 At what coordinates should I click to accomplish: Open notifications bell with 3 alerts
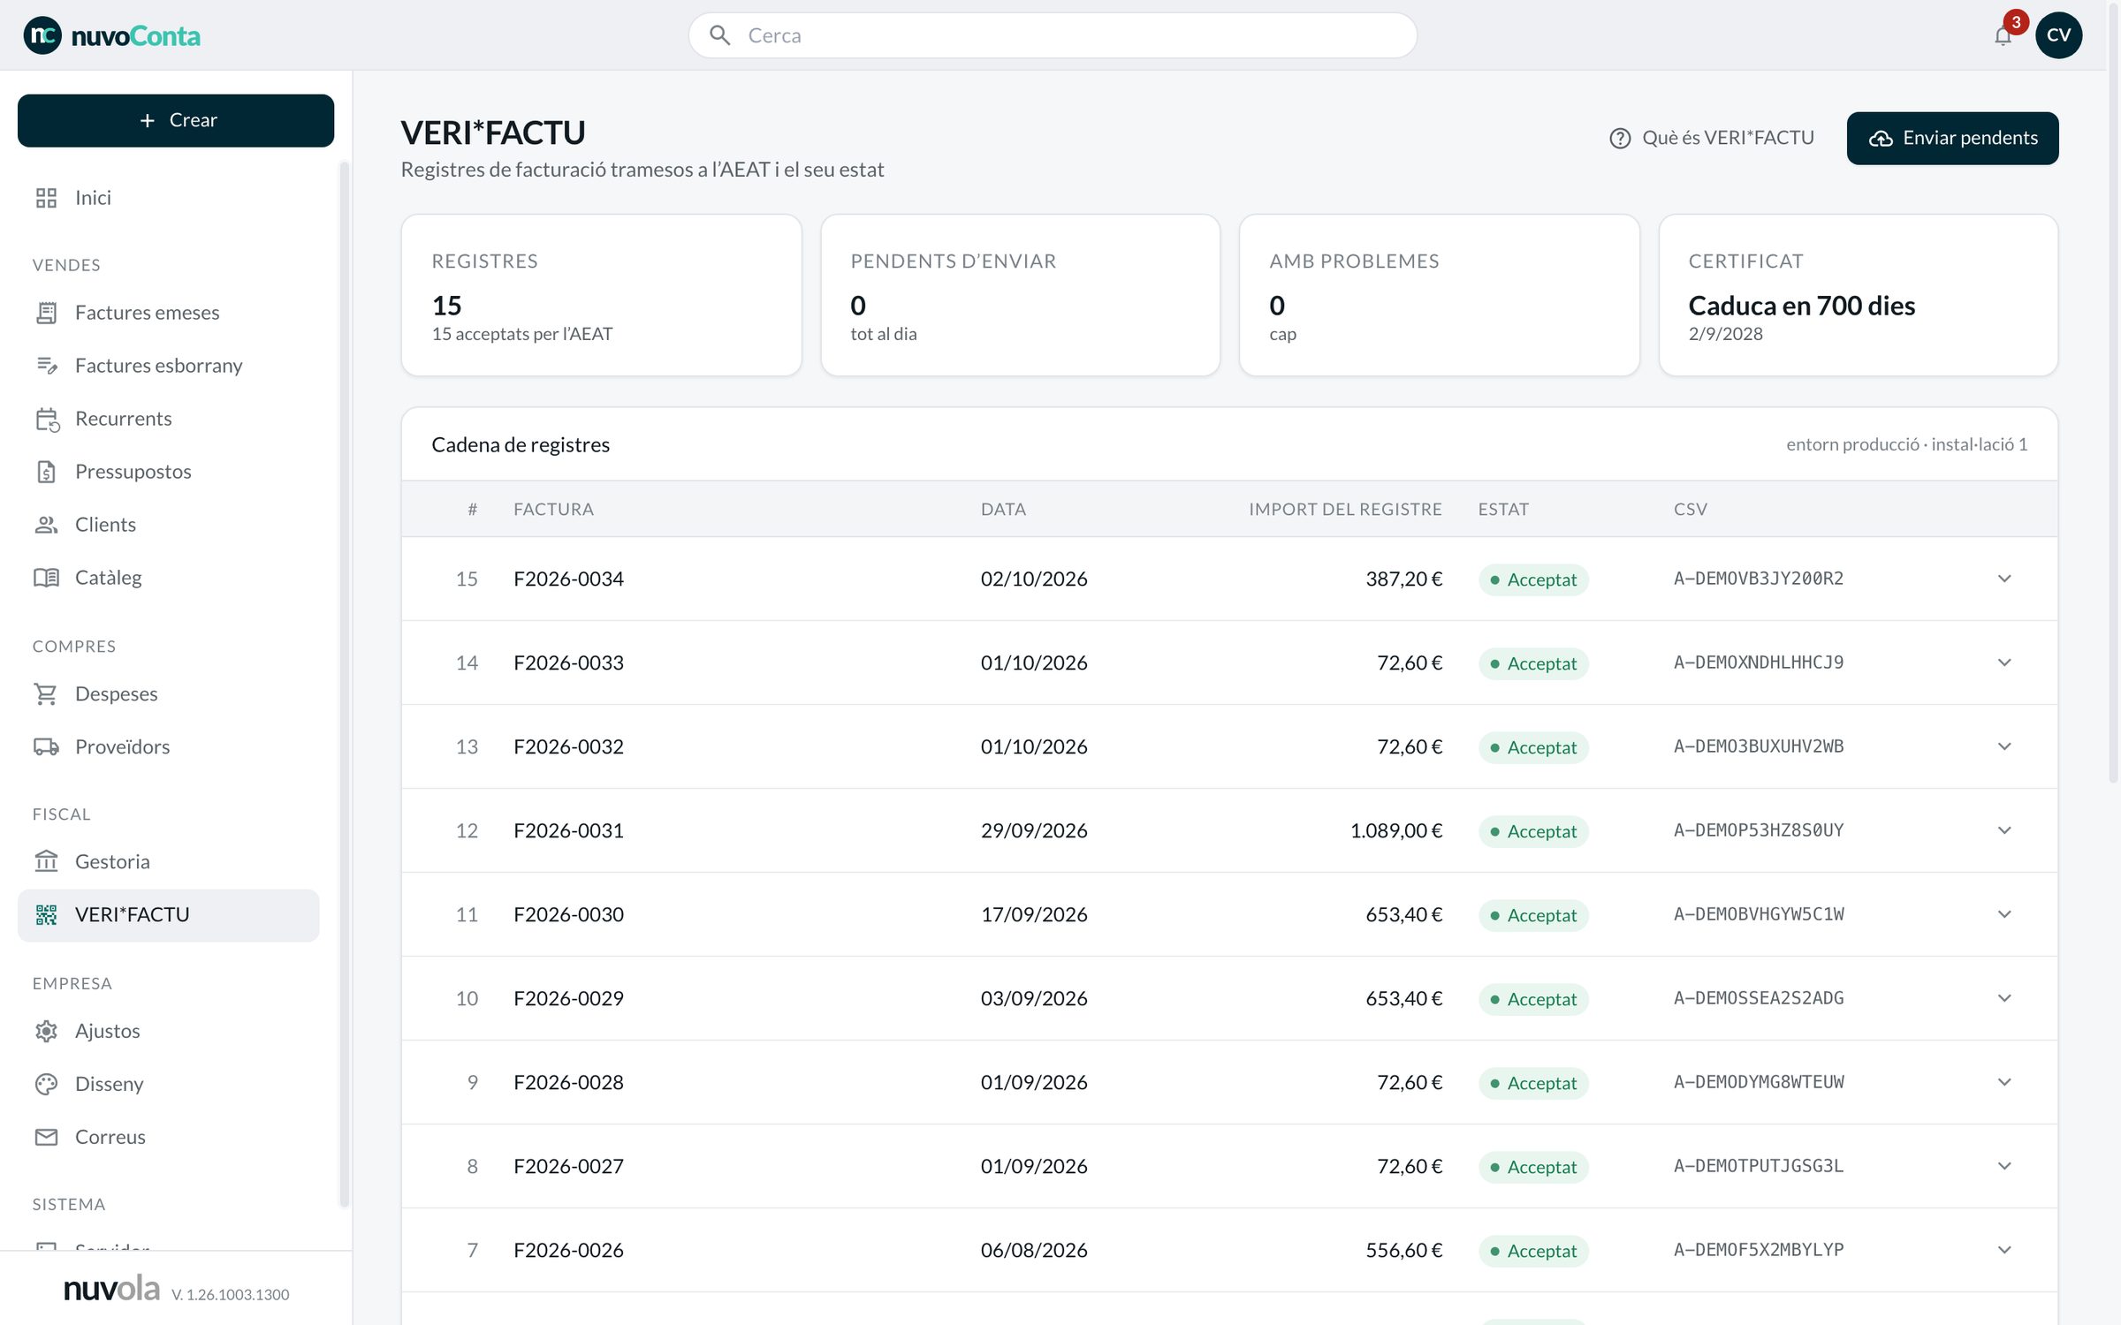coord(2003,35)
